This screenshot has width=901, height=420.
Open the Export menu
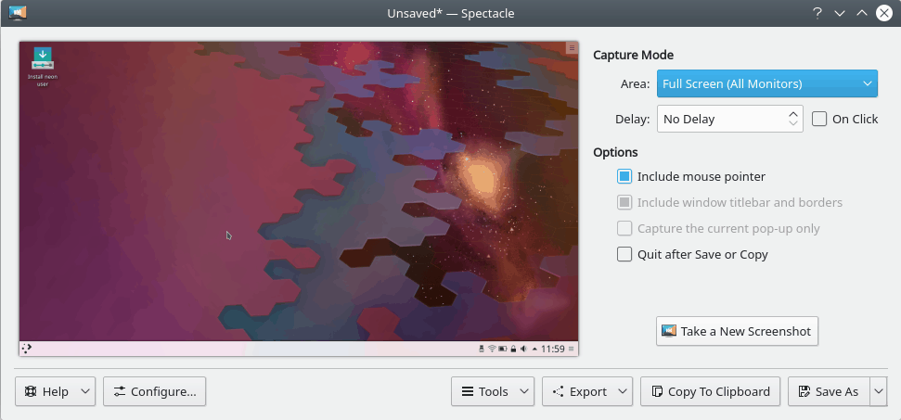coord(587,391)
